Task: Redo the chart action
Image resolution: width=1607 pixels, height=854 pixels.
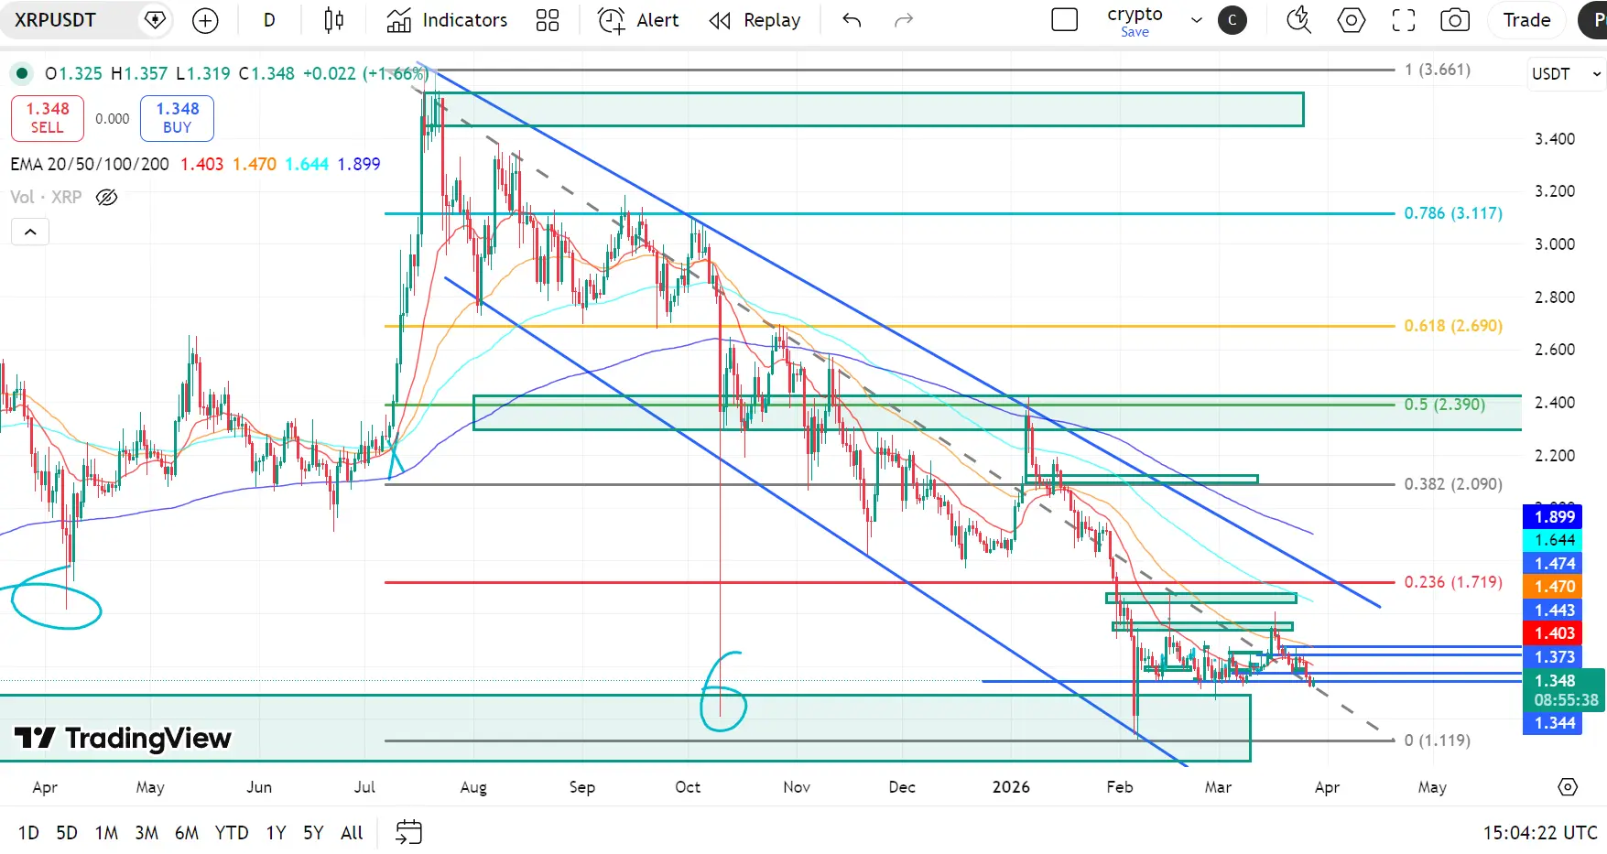Action: click(x=904, y=20)
